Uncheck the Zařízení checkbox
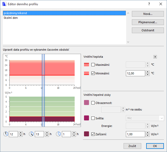The width and height of the screenshot is (167, 152). click(x=93, y=134)
